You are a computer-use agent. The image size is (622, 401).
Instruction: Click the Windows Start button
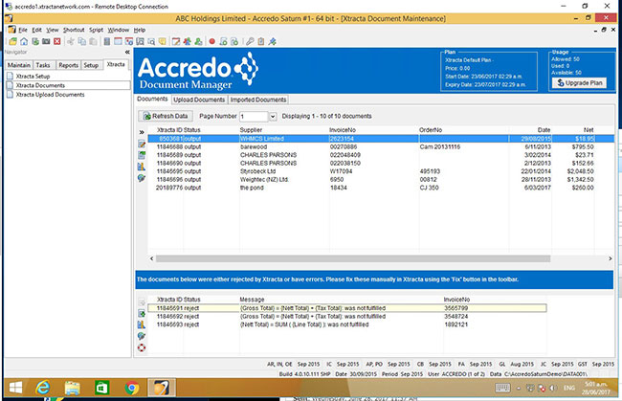(x=15, y=388)
